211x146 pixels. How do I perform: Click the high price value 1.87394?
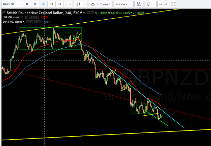tap(115, 13)
